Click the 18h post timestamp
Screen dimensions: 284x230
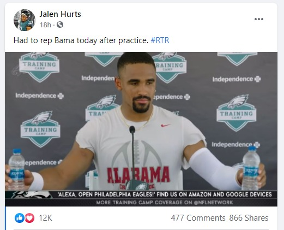(45, 25)
